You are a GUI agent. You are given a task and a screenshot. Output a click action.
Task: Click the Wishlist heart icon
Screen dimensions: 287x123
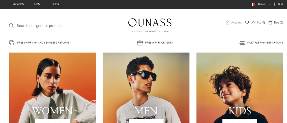(247, 22)
